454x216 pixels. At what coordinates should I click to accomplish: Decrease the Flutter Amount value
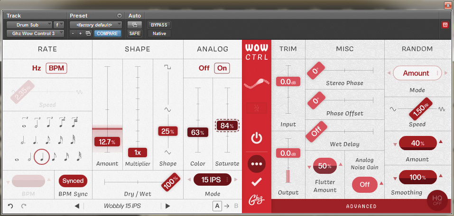309,167
